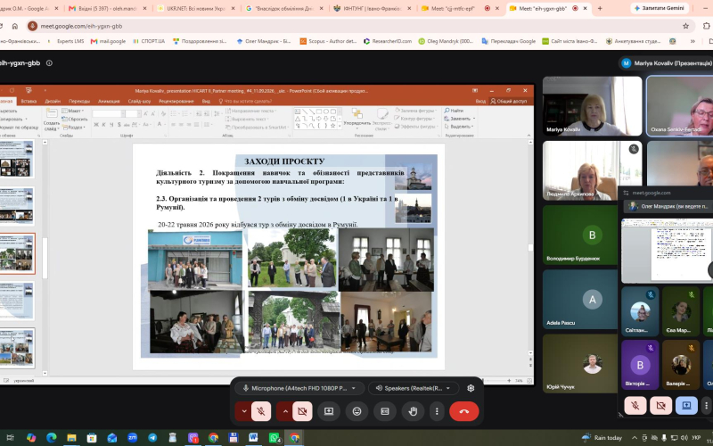Open more options three-dot menu in Meet bar
This screenshot has width=713, height=446.
tap(437, 411)
